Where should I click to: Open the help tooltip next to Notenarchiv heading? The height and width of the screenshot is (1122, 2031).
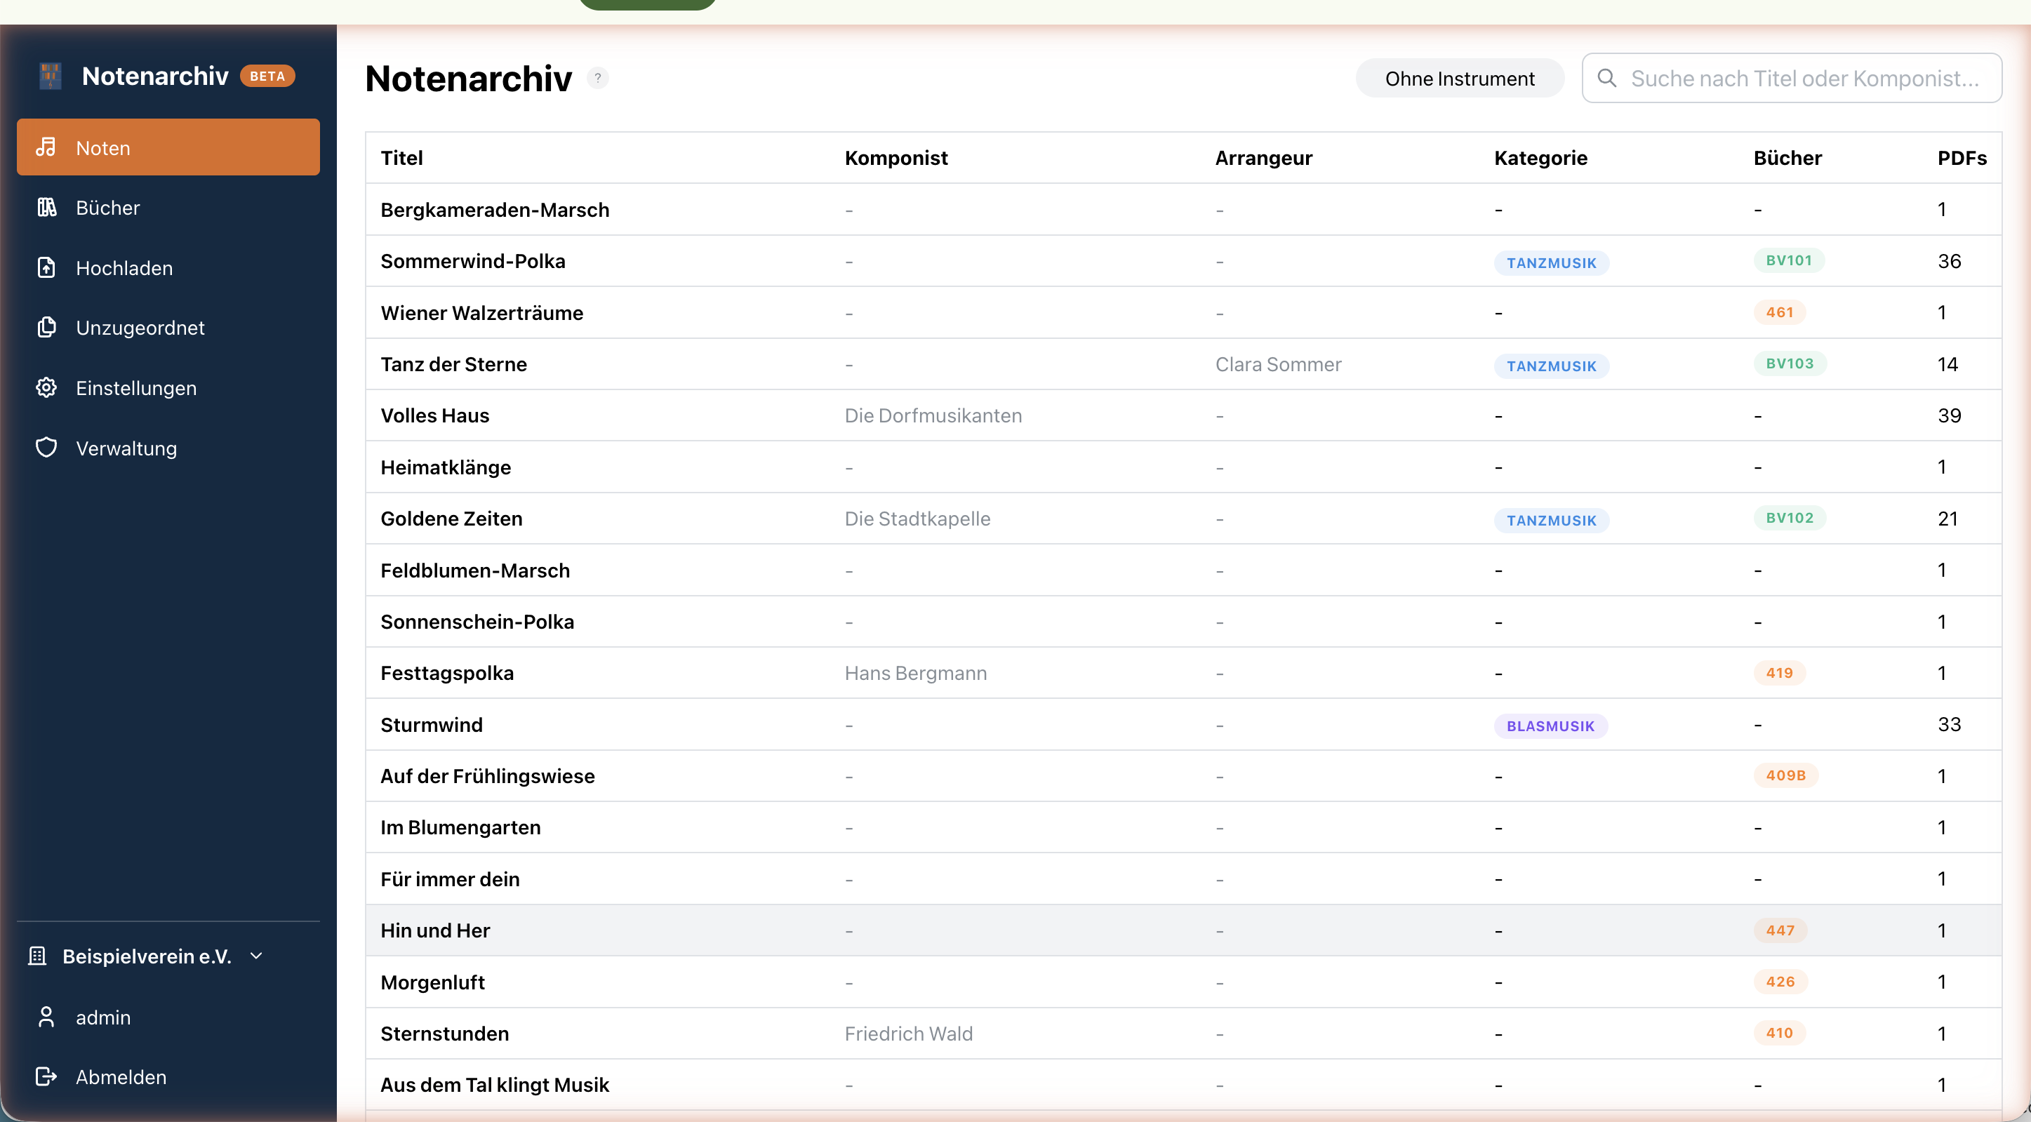[x=599, y=78]
